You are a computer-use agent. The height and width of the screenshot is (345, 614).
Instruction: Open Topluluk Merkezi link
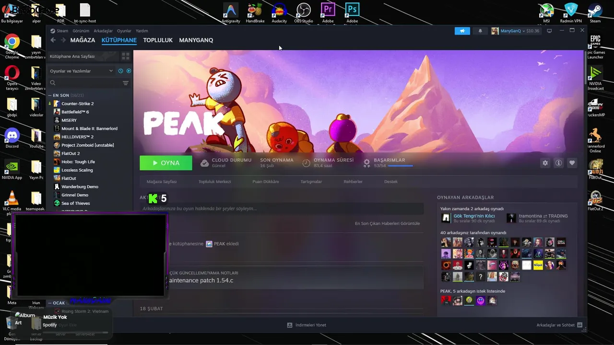coord(215,182)
